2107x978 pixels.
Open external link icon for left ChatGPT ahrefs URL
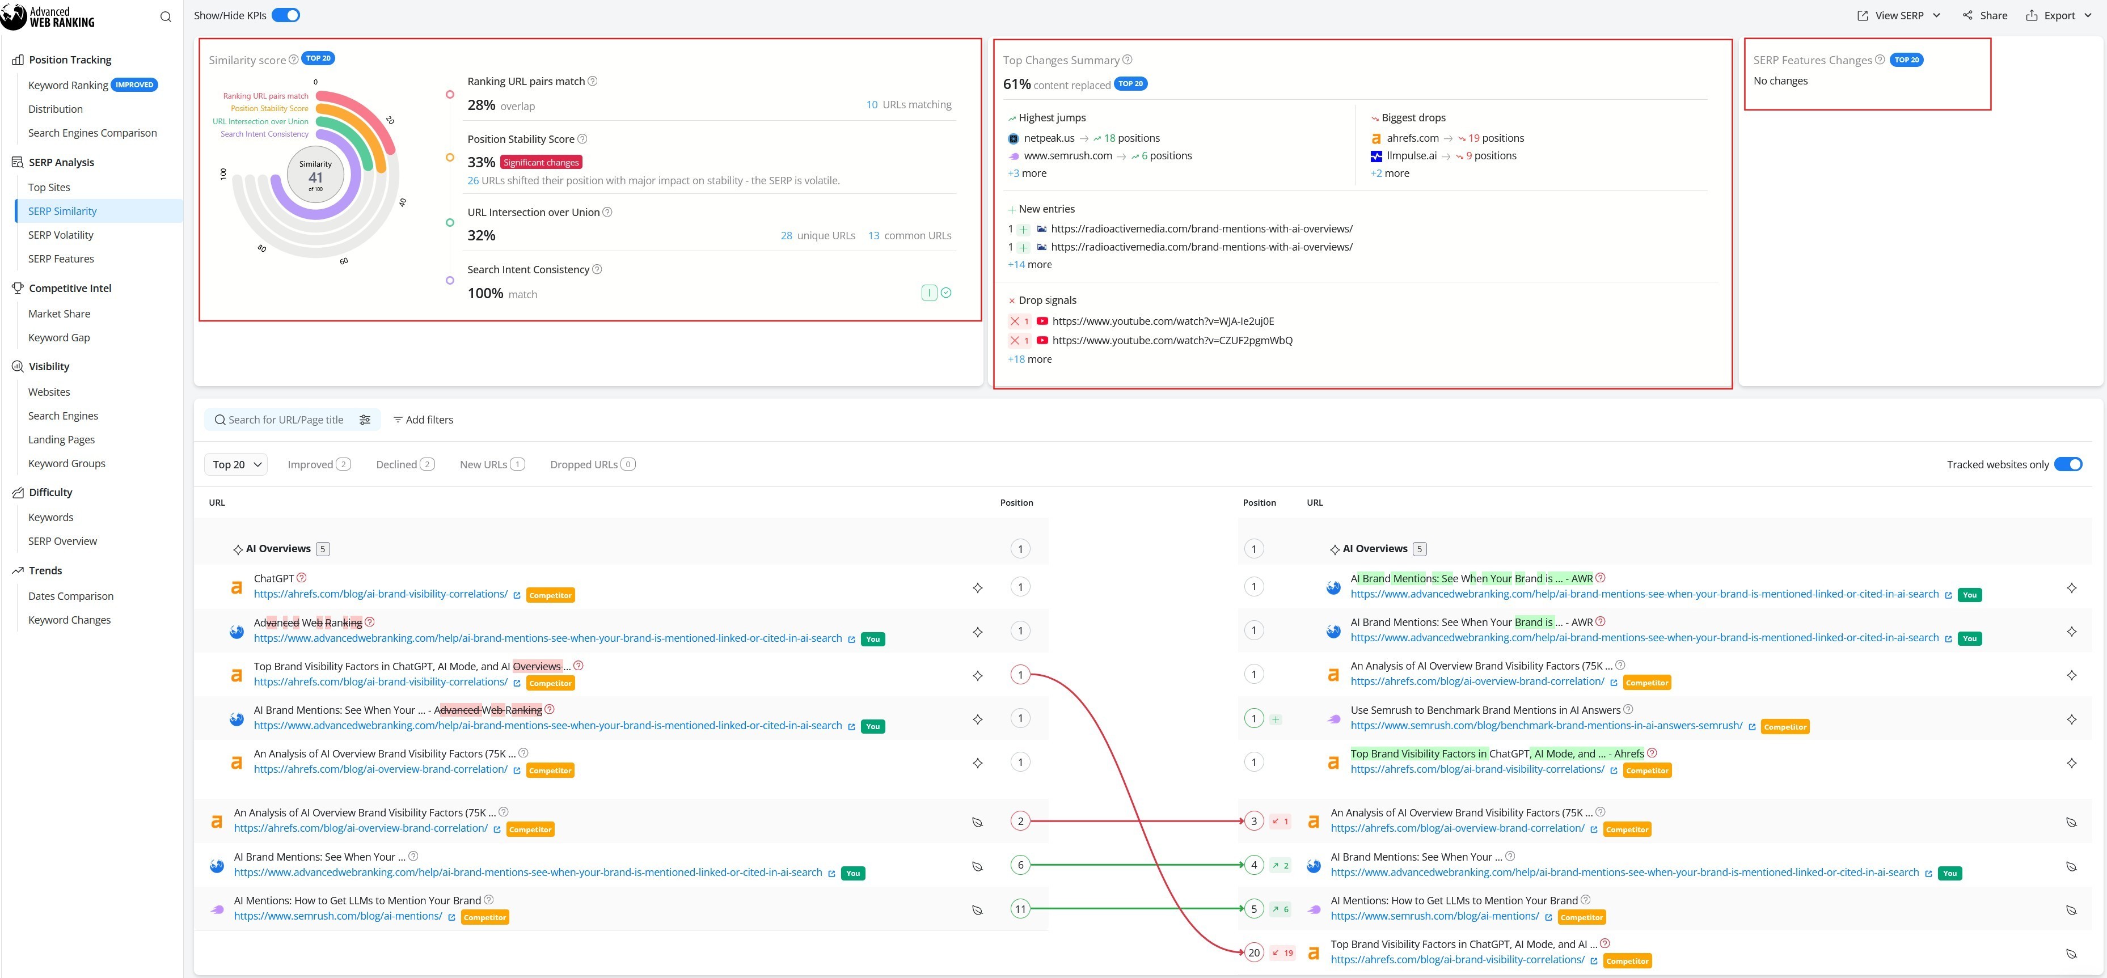coord(517,595)
